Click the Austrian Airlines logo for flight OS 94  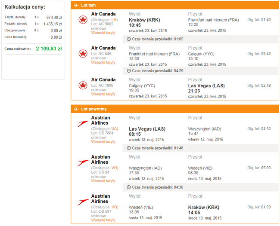tap(83, 163)
